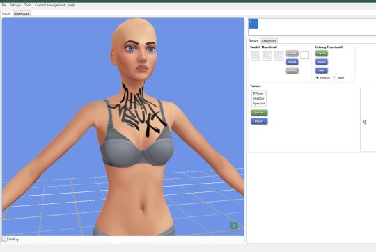Click the green Export button under Texture
The width and height of the screenshot is (376, 252).
(259, 113)
